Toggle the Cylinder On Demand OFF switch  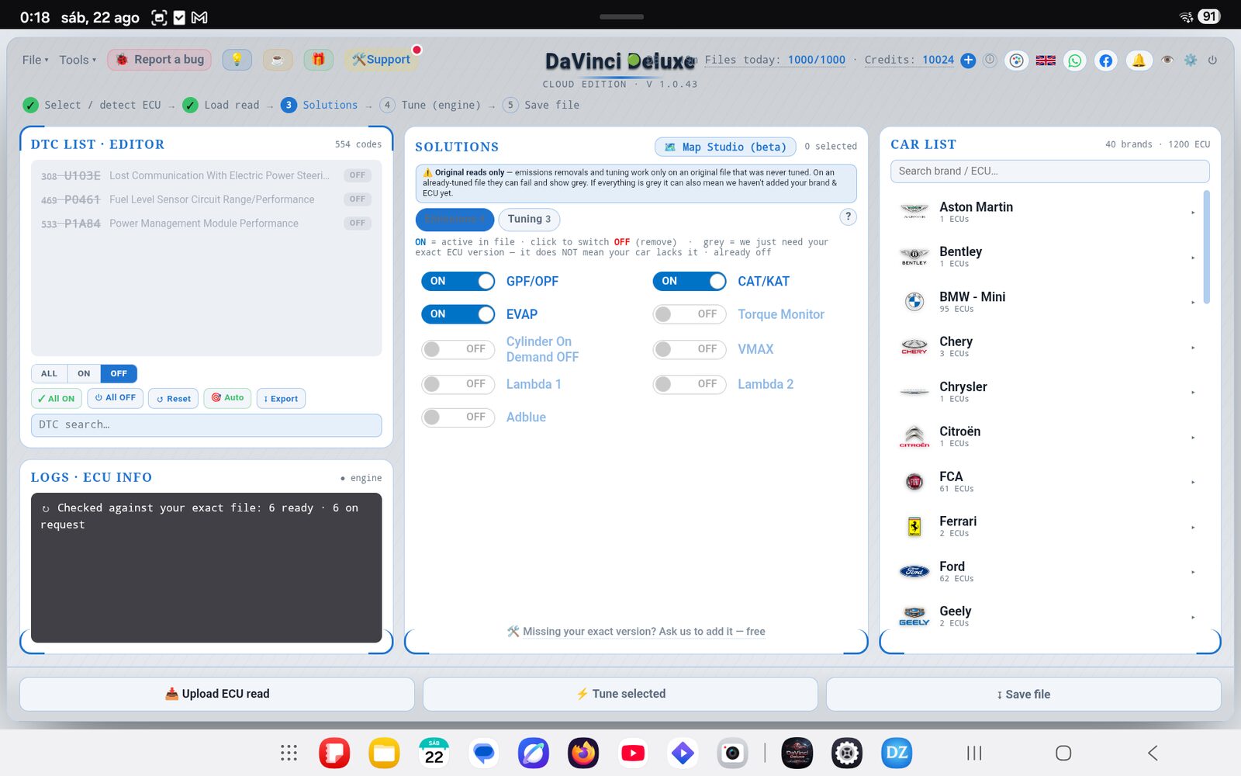coord(458,349)
